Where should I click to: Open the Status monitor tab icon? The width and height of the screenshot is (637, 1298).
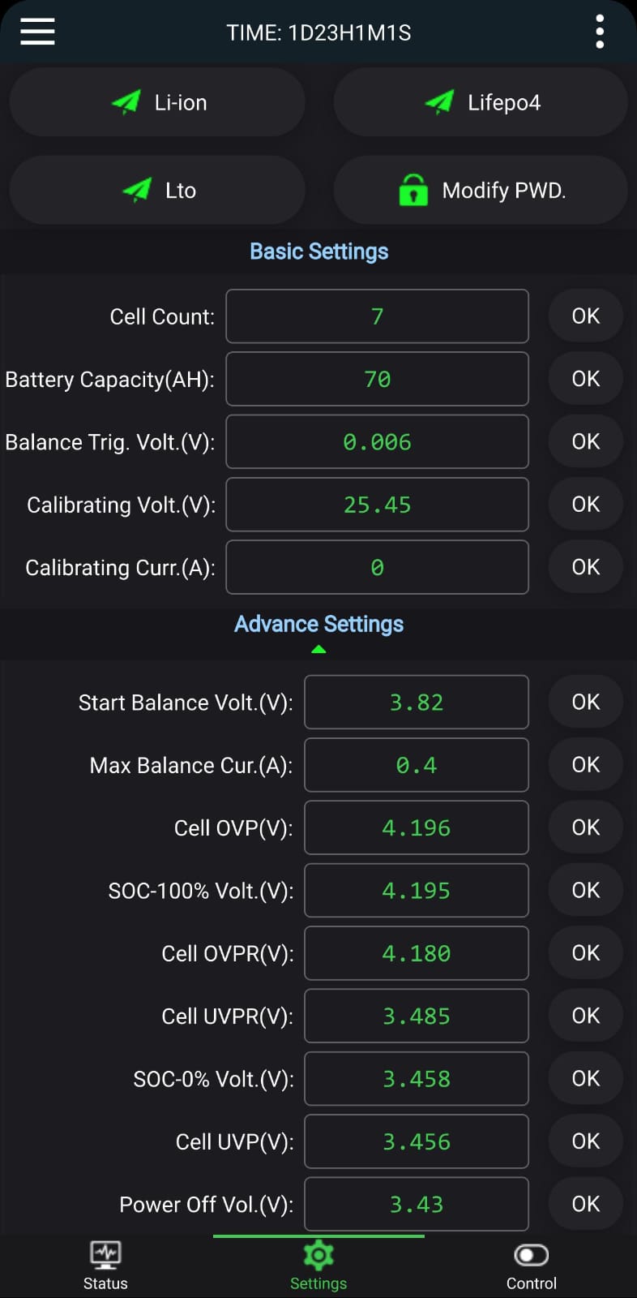105,1255
